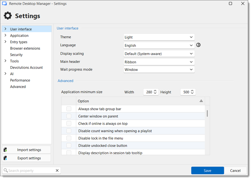Click the options list scrollbar thumb
The width and height of the screenshot is (252, 180).
(207, 113)
